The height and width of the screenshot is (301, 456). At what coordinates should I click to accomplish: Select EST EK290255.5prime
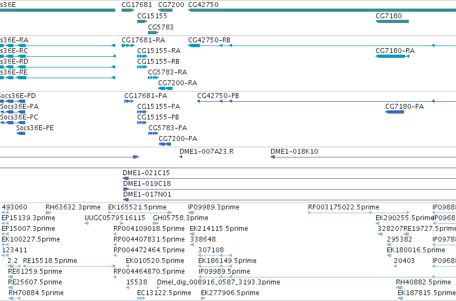(405, 218)
